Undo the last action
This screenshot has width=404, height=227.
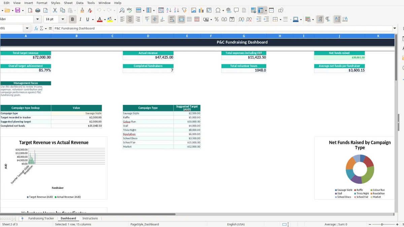coord(99,10)
